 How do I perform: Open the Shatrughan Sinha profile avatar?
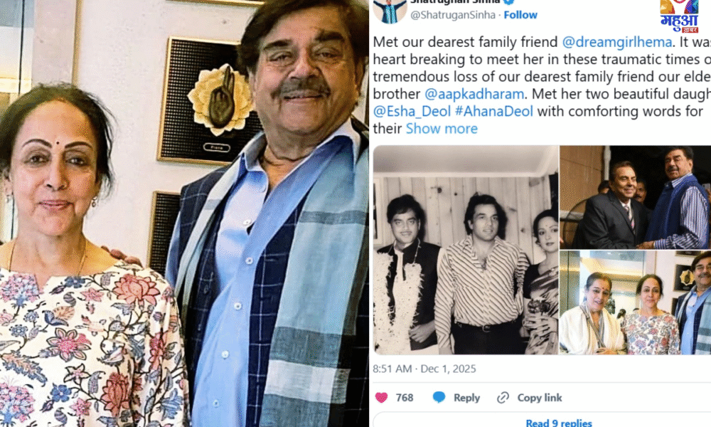click(390, 11)
